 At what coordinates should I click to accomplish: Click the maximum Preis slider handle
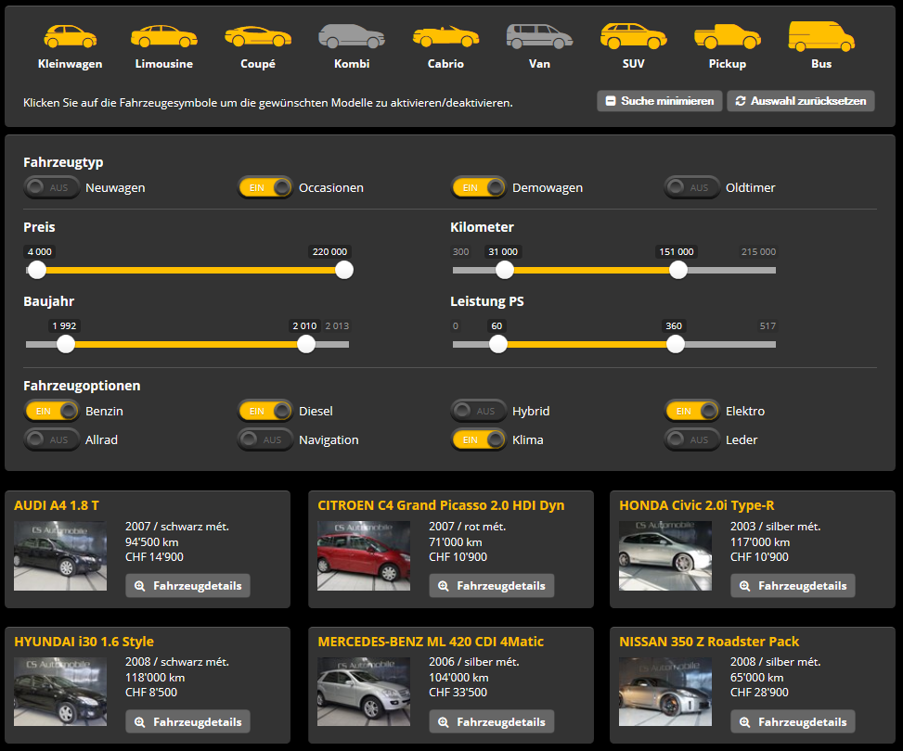(344, 270)
